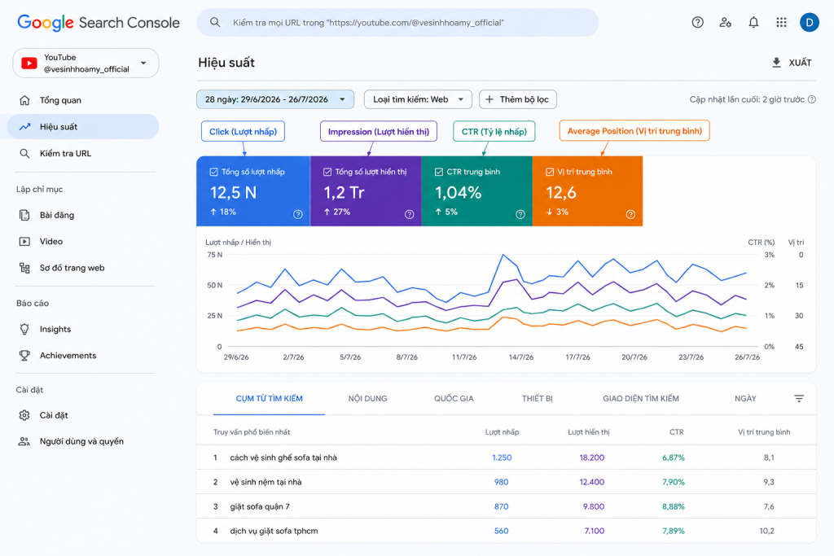834x556 pixels.
Task: Click the Lượt hiển thị column header
Action: point(588,432)
